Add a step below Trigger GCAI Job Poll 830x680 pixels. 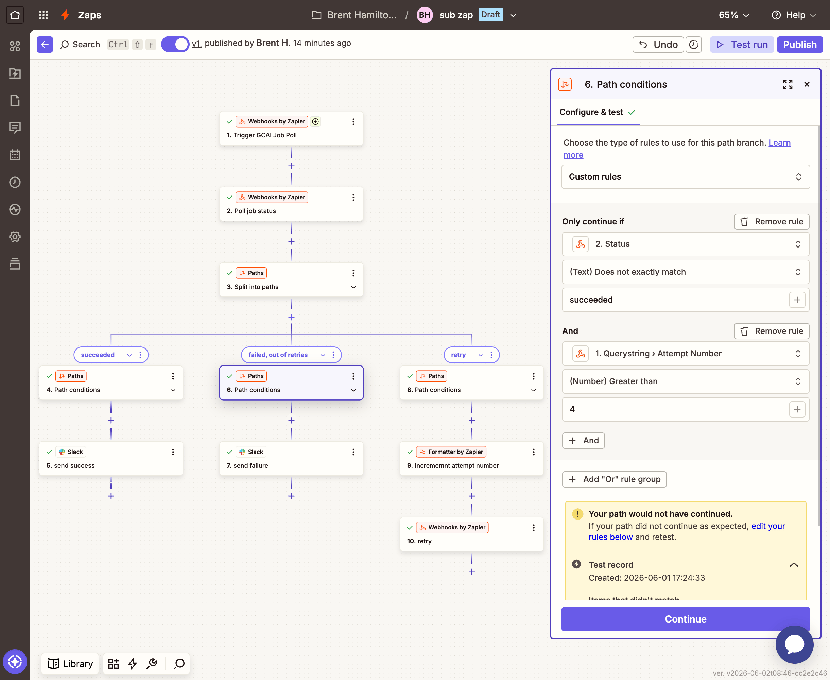pyautogui.click(x=291, y=166)
